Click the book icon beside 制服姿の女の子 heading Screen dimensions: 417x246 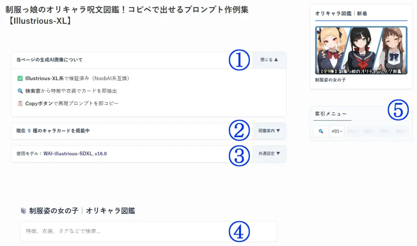(x=23, y=211)
